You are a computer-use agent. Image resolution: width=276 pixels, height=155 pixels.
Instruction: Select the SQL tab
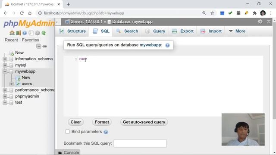point(100,31)
